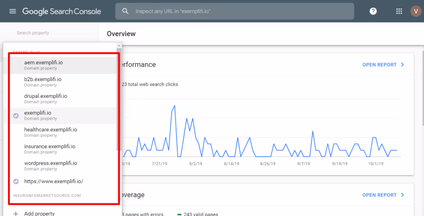Open the account avatar V
The width and height of the screenshot is (424, 216).
point(416,11)
